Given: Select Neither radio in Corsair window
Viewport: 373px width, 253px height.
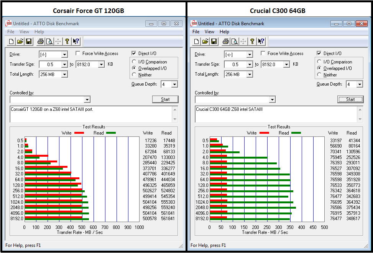Looking at the screenshot, I should [134, 75].
